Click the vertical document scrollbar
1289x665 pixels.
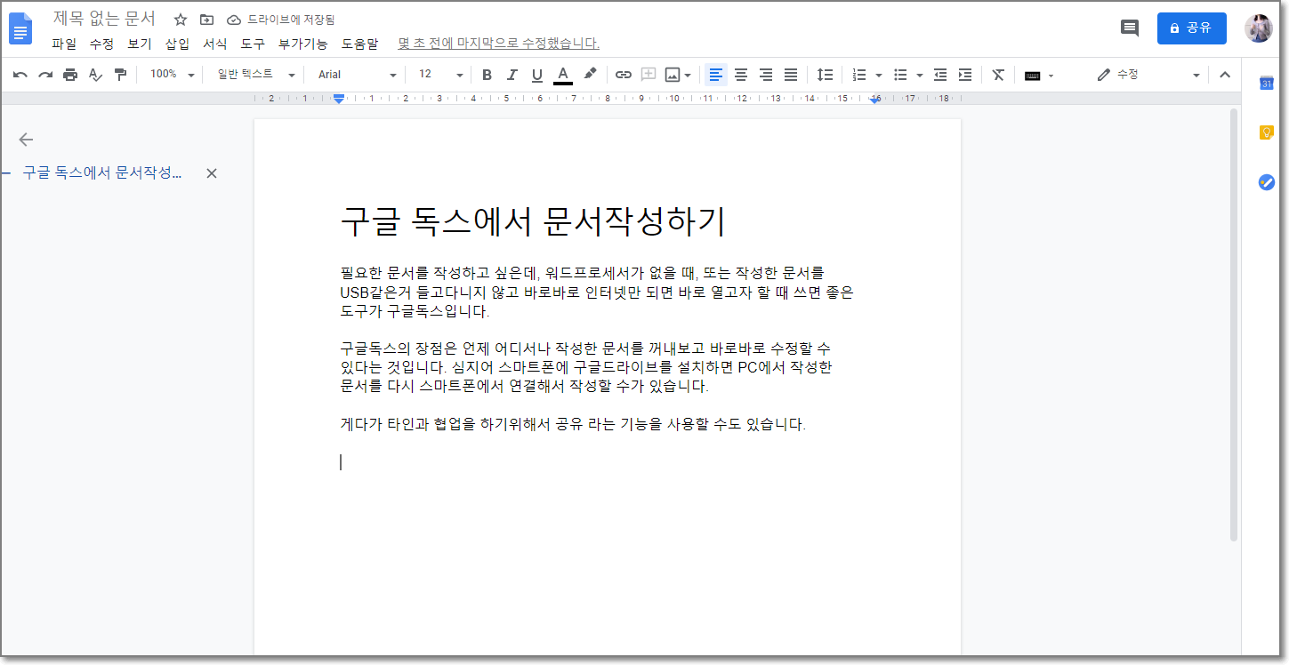tap(1233, 325)
